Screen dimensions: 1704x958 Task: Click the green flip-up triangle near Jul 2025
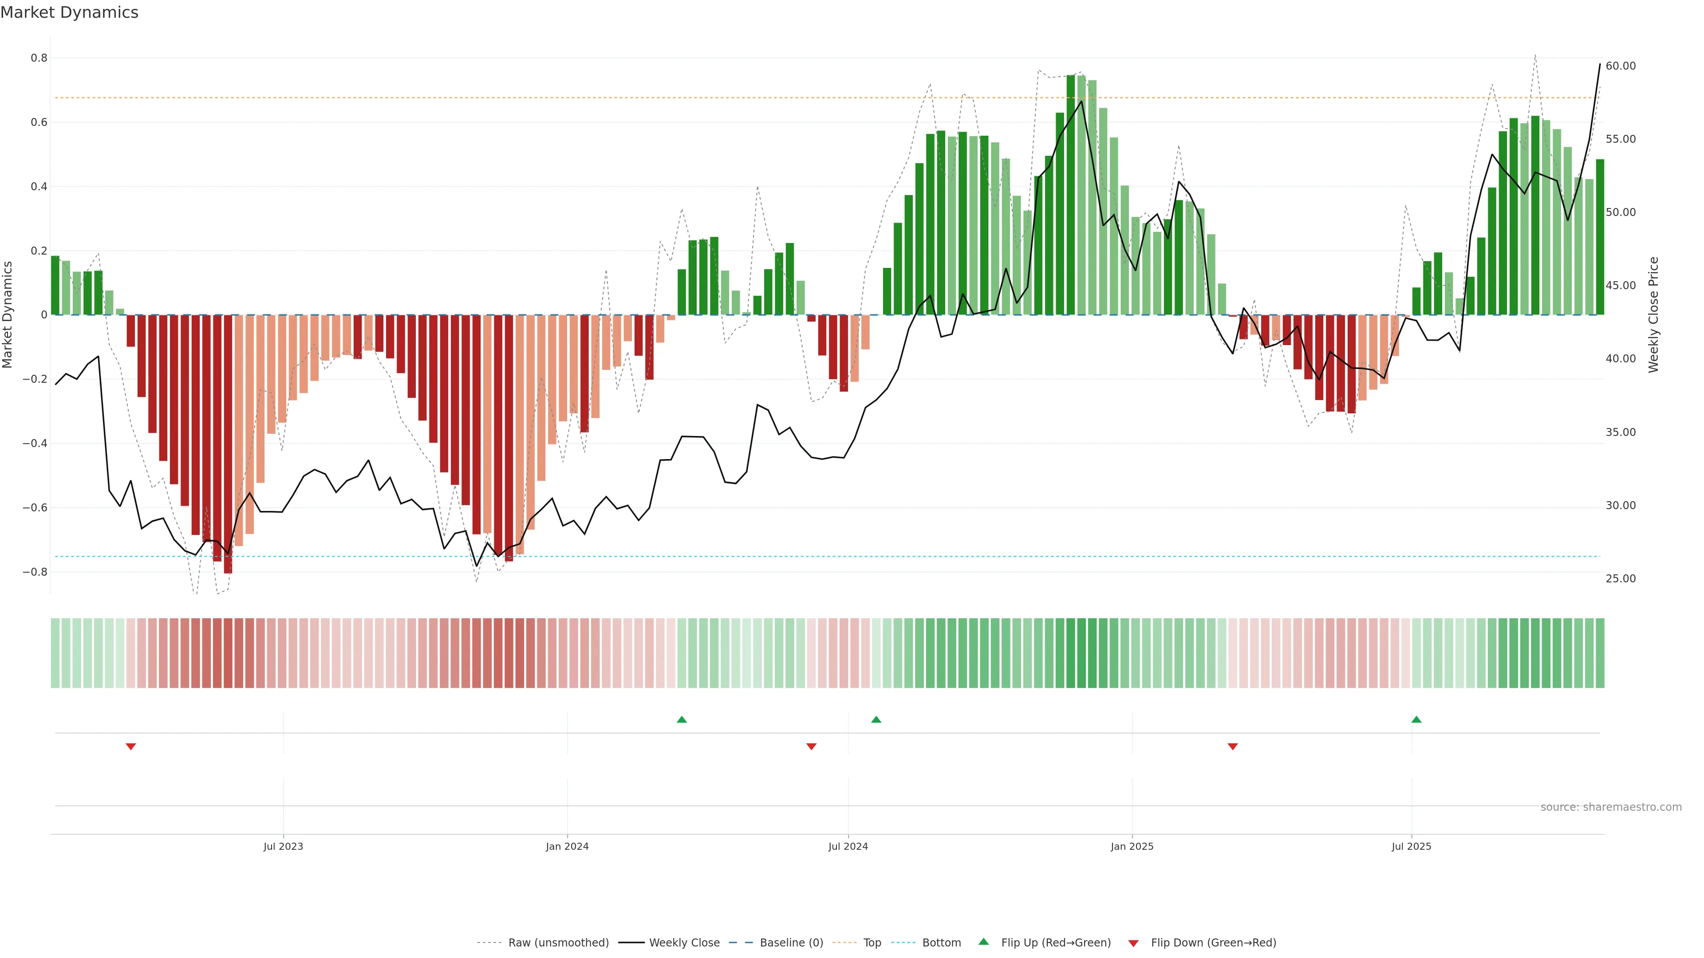1416,719
